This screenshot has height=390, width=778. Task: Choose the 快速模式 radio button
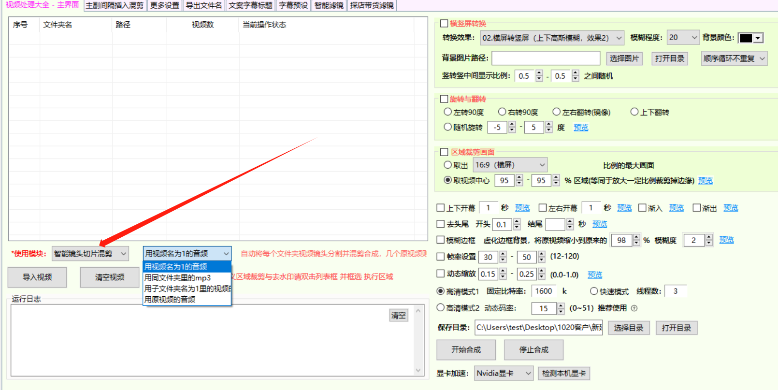tap(594, 291)
